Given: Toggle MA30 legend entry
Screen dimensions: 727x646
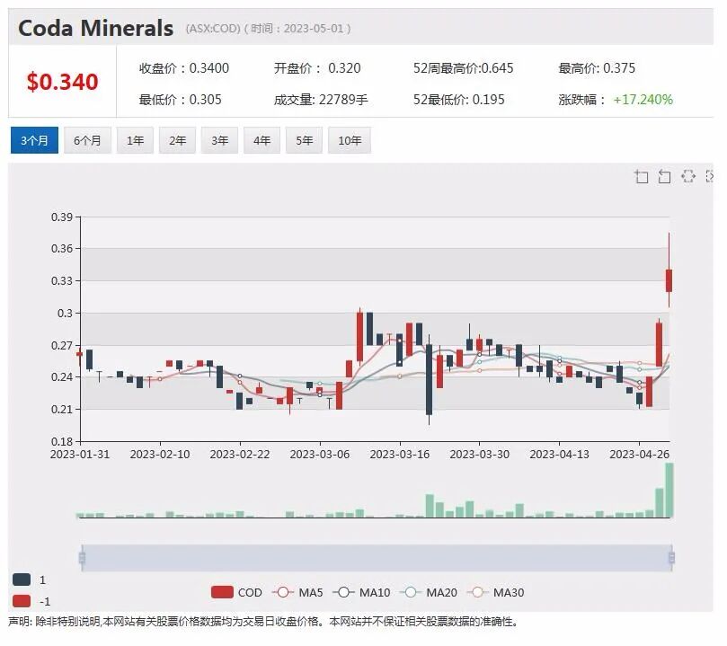Looking at the screenshot, I should pos(495,593).
